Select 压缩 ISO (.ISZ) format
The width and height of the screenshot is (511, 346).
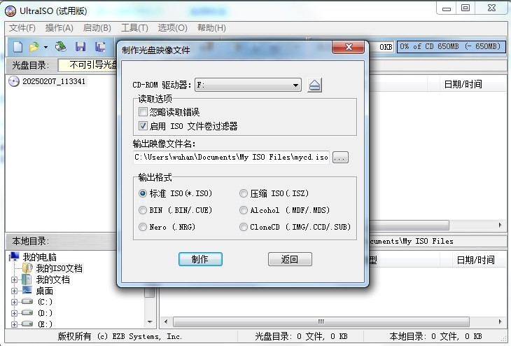243,193
